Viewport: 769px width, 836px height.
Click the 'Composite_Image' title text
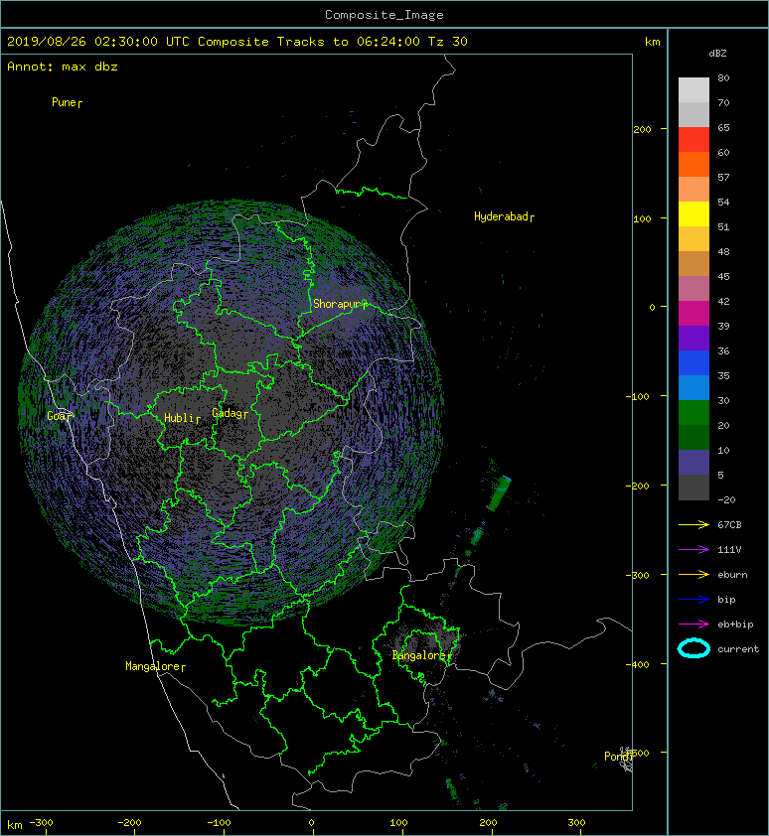coord(384,15)
